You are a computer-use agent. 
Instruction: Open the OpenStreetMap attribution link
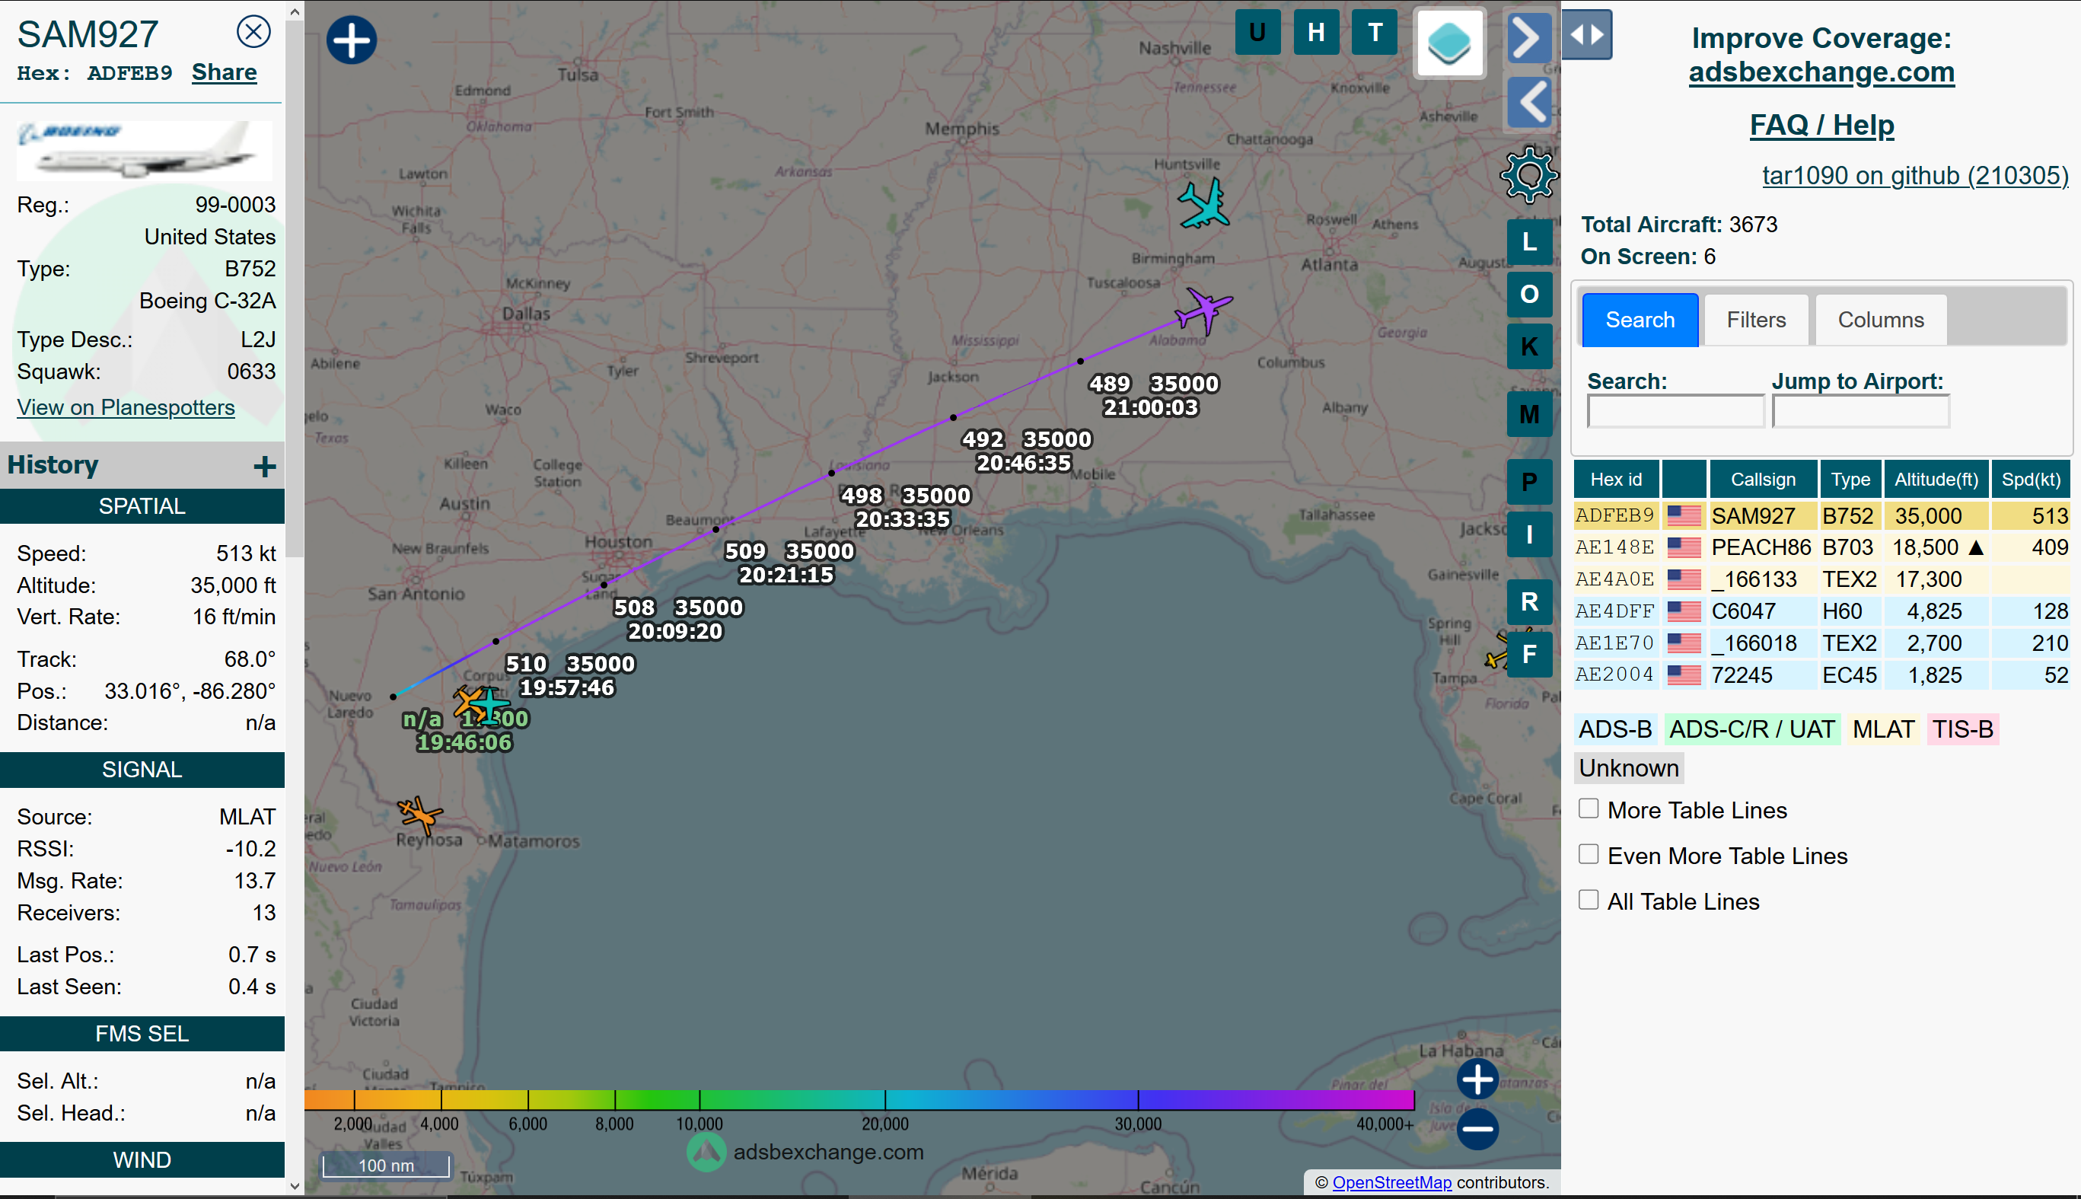[x=1391, y=1181]
